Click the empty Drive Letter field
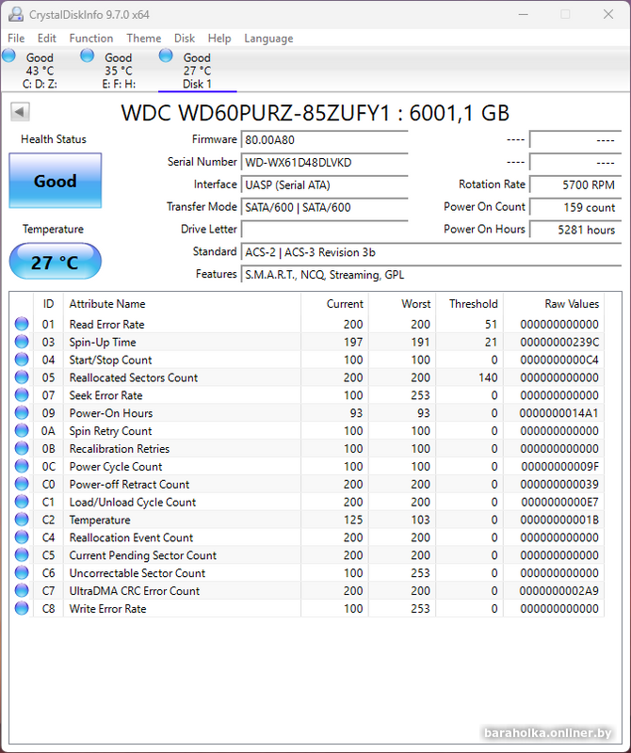The height and width of the screenshot is (753, 631). tap(324, 230)
